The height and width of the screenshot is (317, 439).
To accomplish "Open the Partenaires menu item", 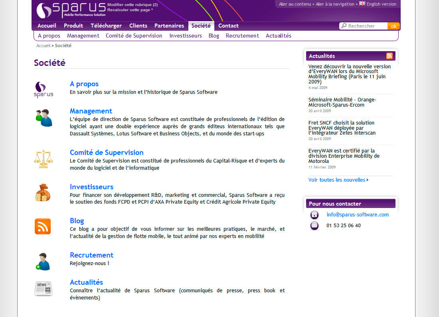I will [169, 26].
